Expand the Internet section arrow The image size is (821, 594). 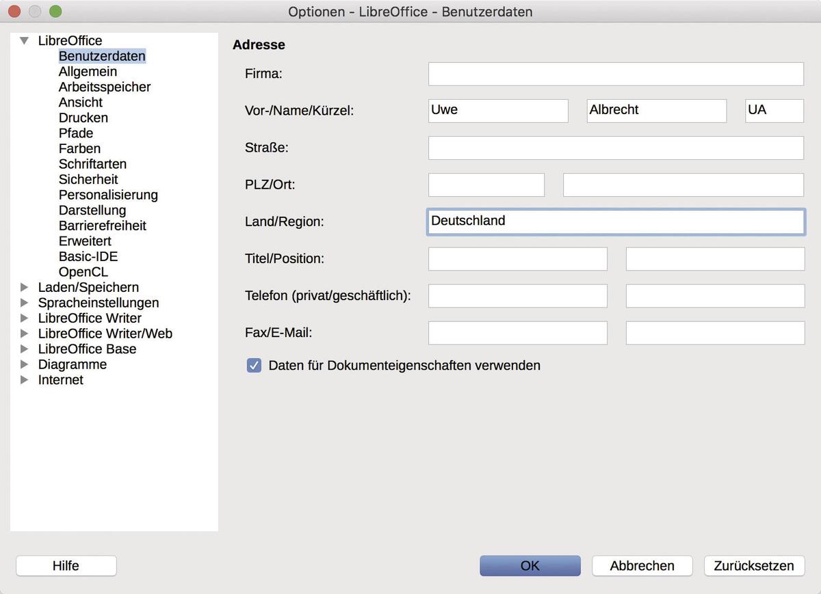click(x=25, y=380)
